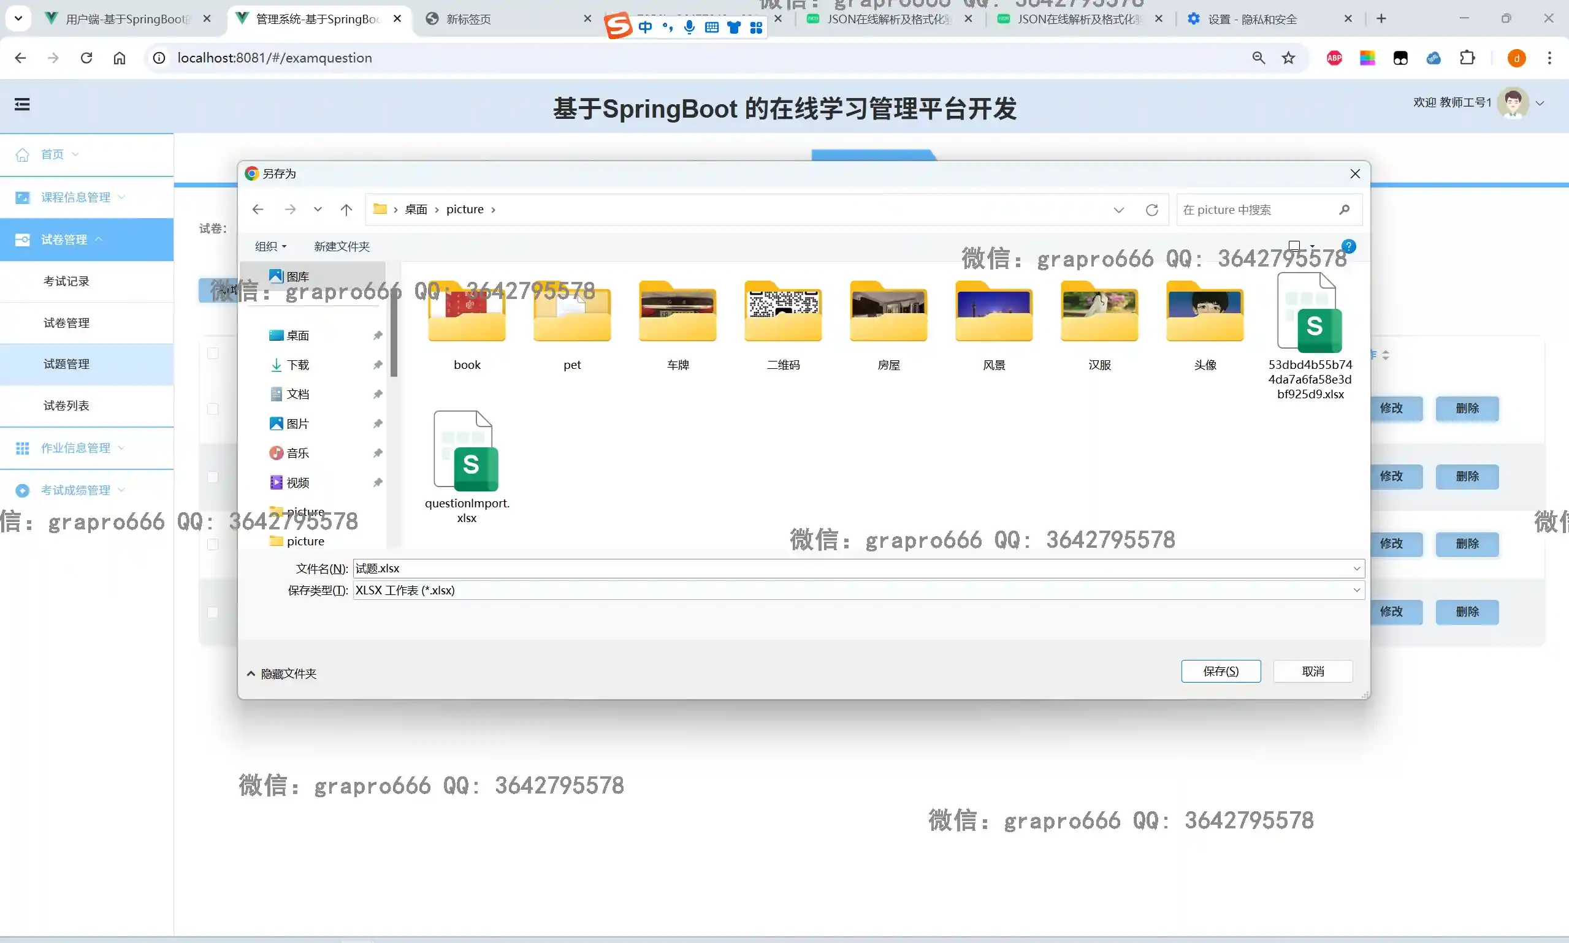
Task: Click the hamburger menu icon in the page header
Action: click(x=22, y=104)
